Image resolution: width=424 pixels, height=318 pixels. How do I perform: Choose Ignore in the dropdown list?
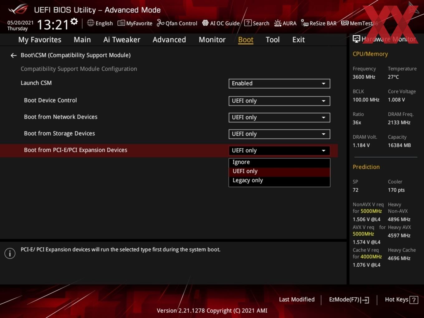tap(279, 162)
